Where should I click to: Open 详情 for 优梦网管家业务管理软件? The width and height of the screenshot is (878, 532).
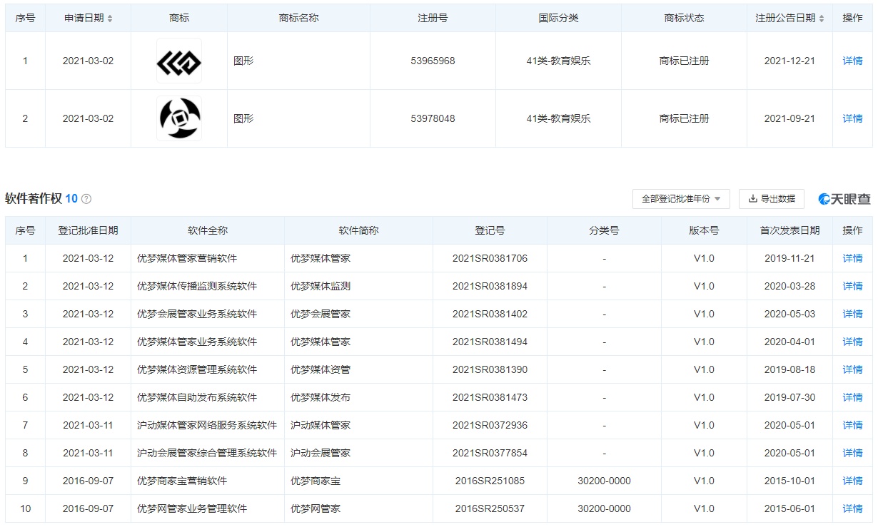tap(852, 508)
